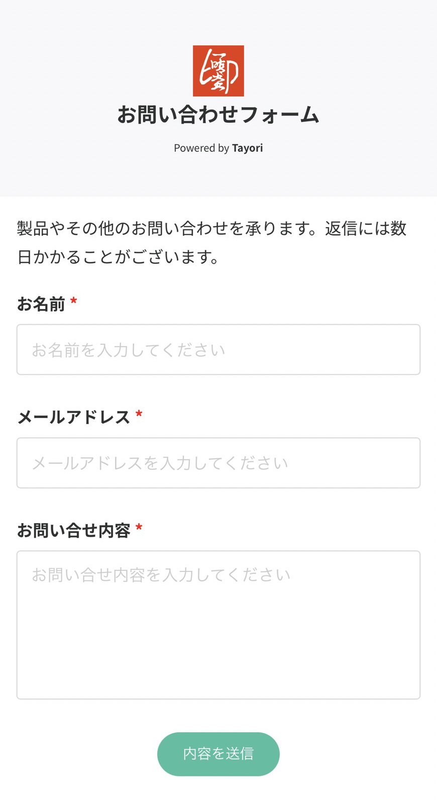Click the お問い合わせフォーム heading

(219, 115)
